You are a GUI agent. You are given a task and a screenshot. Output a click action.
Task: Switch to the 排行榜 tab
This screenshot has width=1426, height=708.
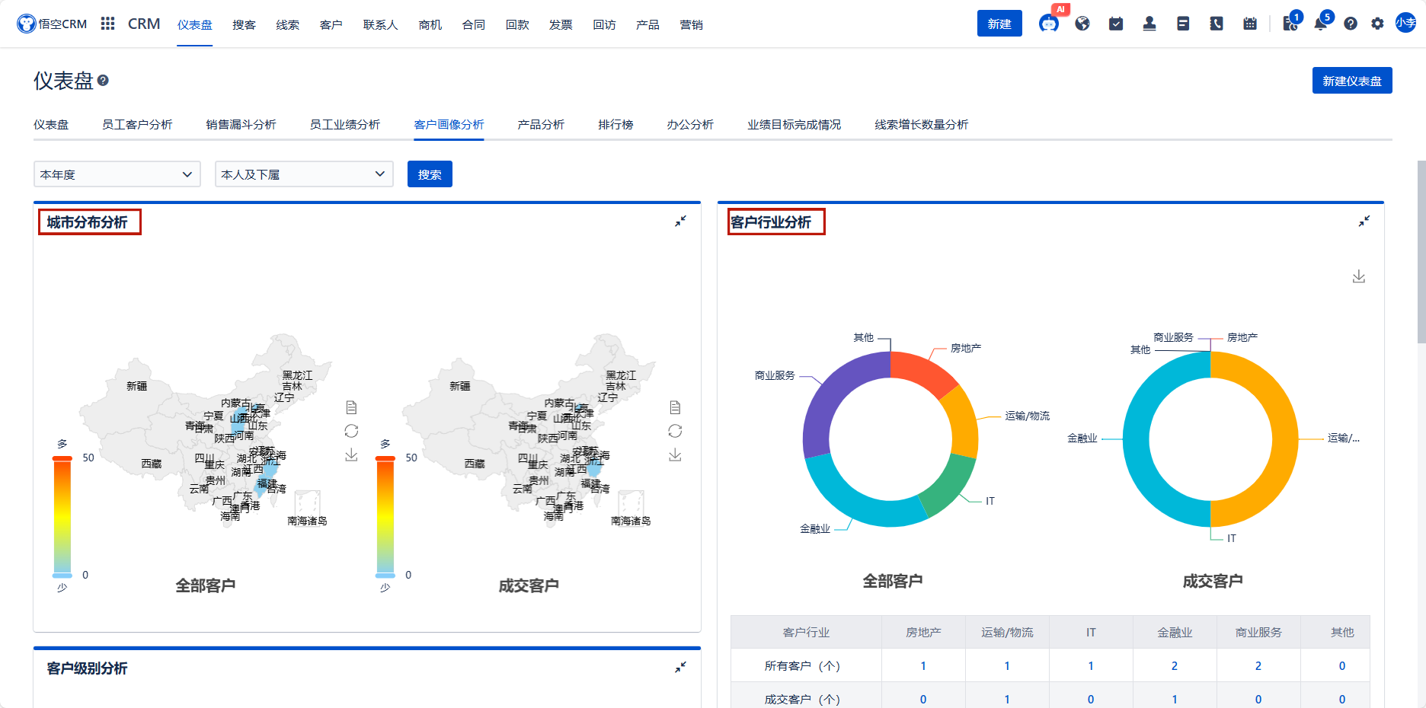point(615,124)
